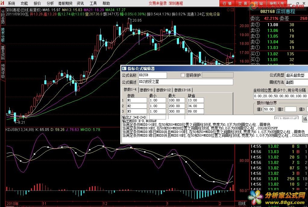
Task: Click the empty 值2 field
Action: (291, 109)
